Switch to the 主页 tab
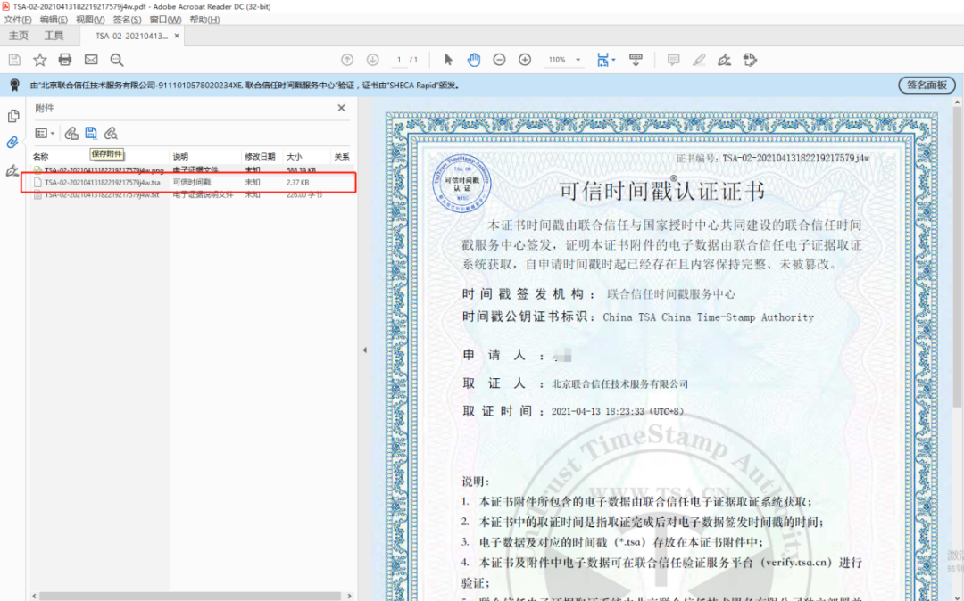 19,36
